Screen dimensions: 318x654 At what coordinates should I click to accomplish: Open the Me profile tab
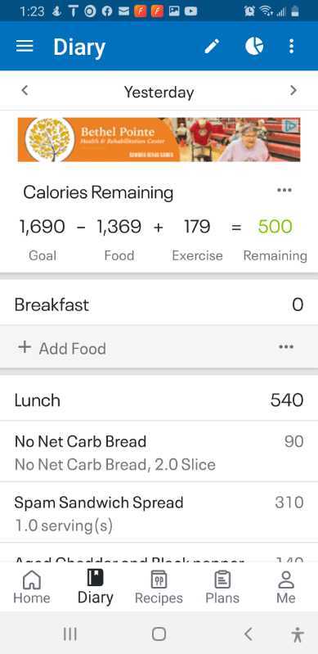(x=286, y=587)
